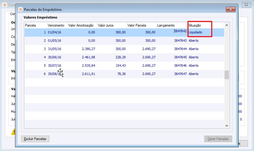Screen dimensions: 254x151
Task: Select parcela 6 with juros 78,36
Action: click(x=124, y=74)
